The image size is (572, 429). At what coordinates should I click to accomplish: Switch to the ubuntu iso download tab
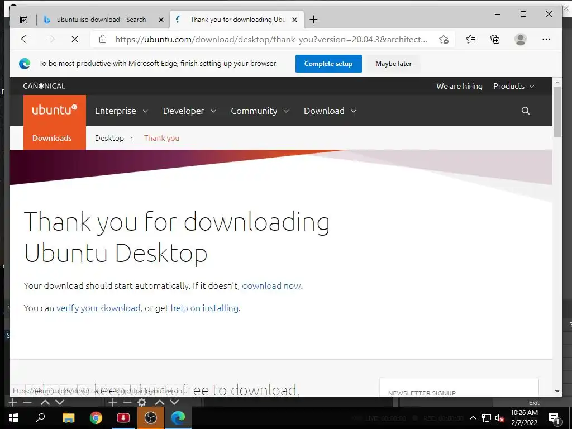(x=103, y=20)
